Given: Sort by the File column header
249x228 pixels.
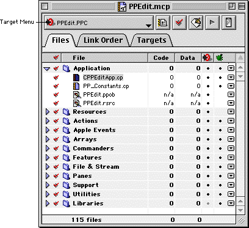Looking at the screenshot, I should (104, 58).
